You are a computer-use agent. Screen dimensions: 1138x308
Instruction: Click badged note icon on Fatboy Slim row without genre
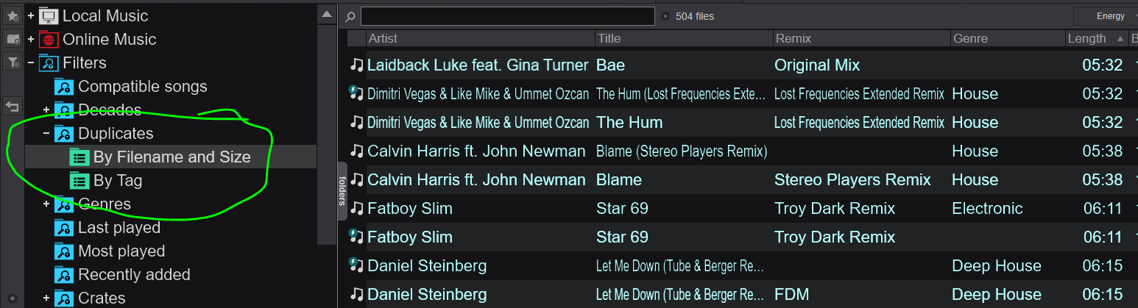click(x=356, y=237)
